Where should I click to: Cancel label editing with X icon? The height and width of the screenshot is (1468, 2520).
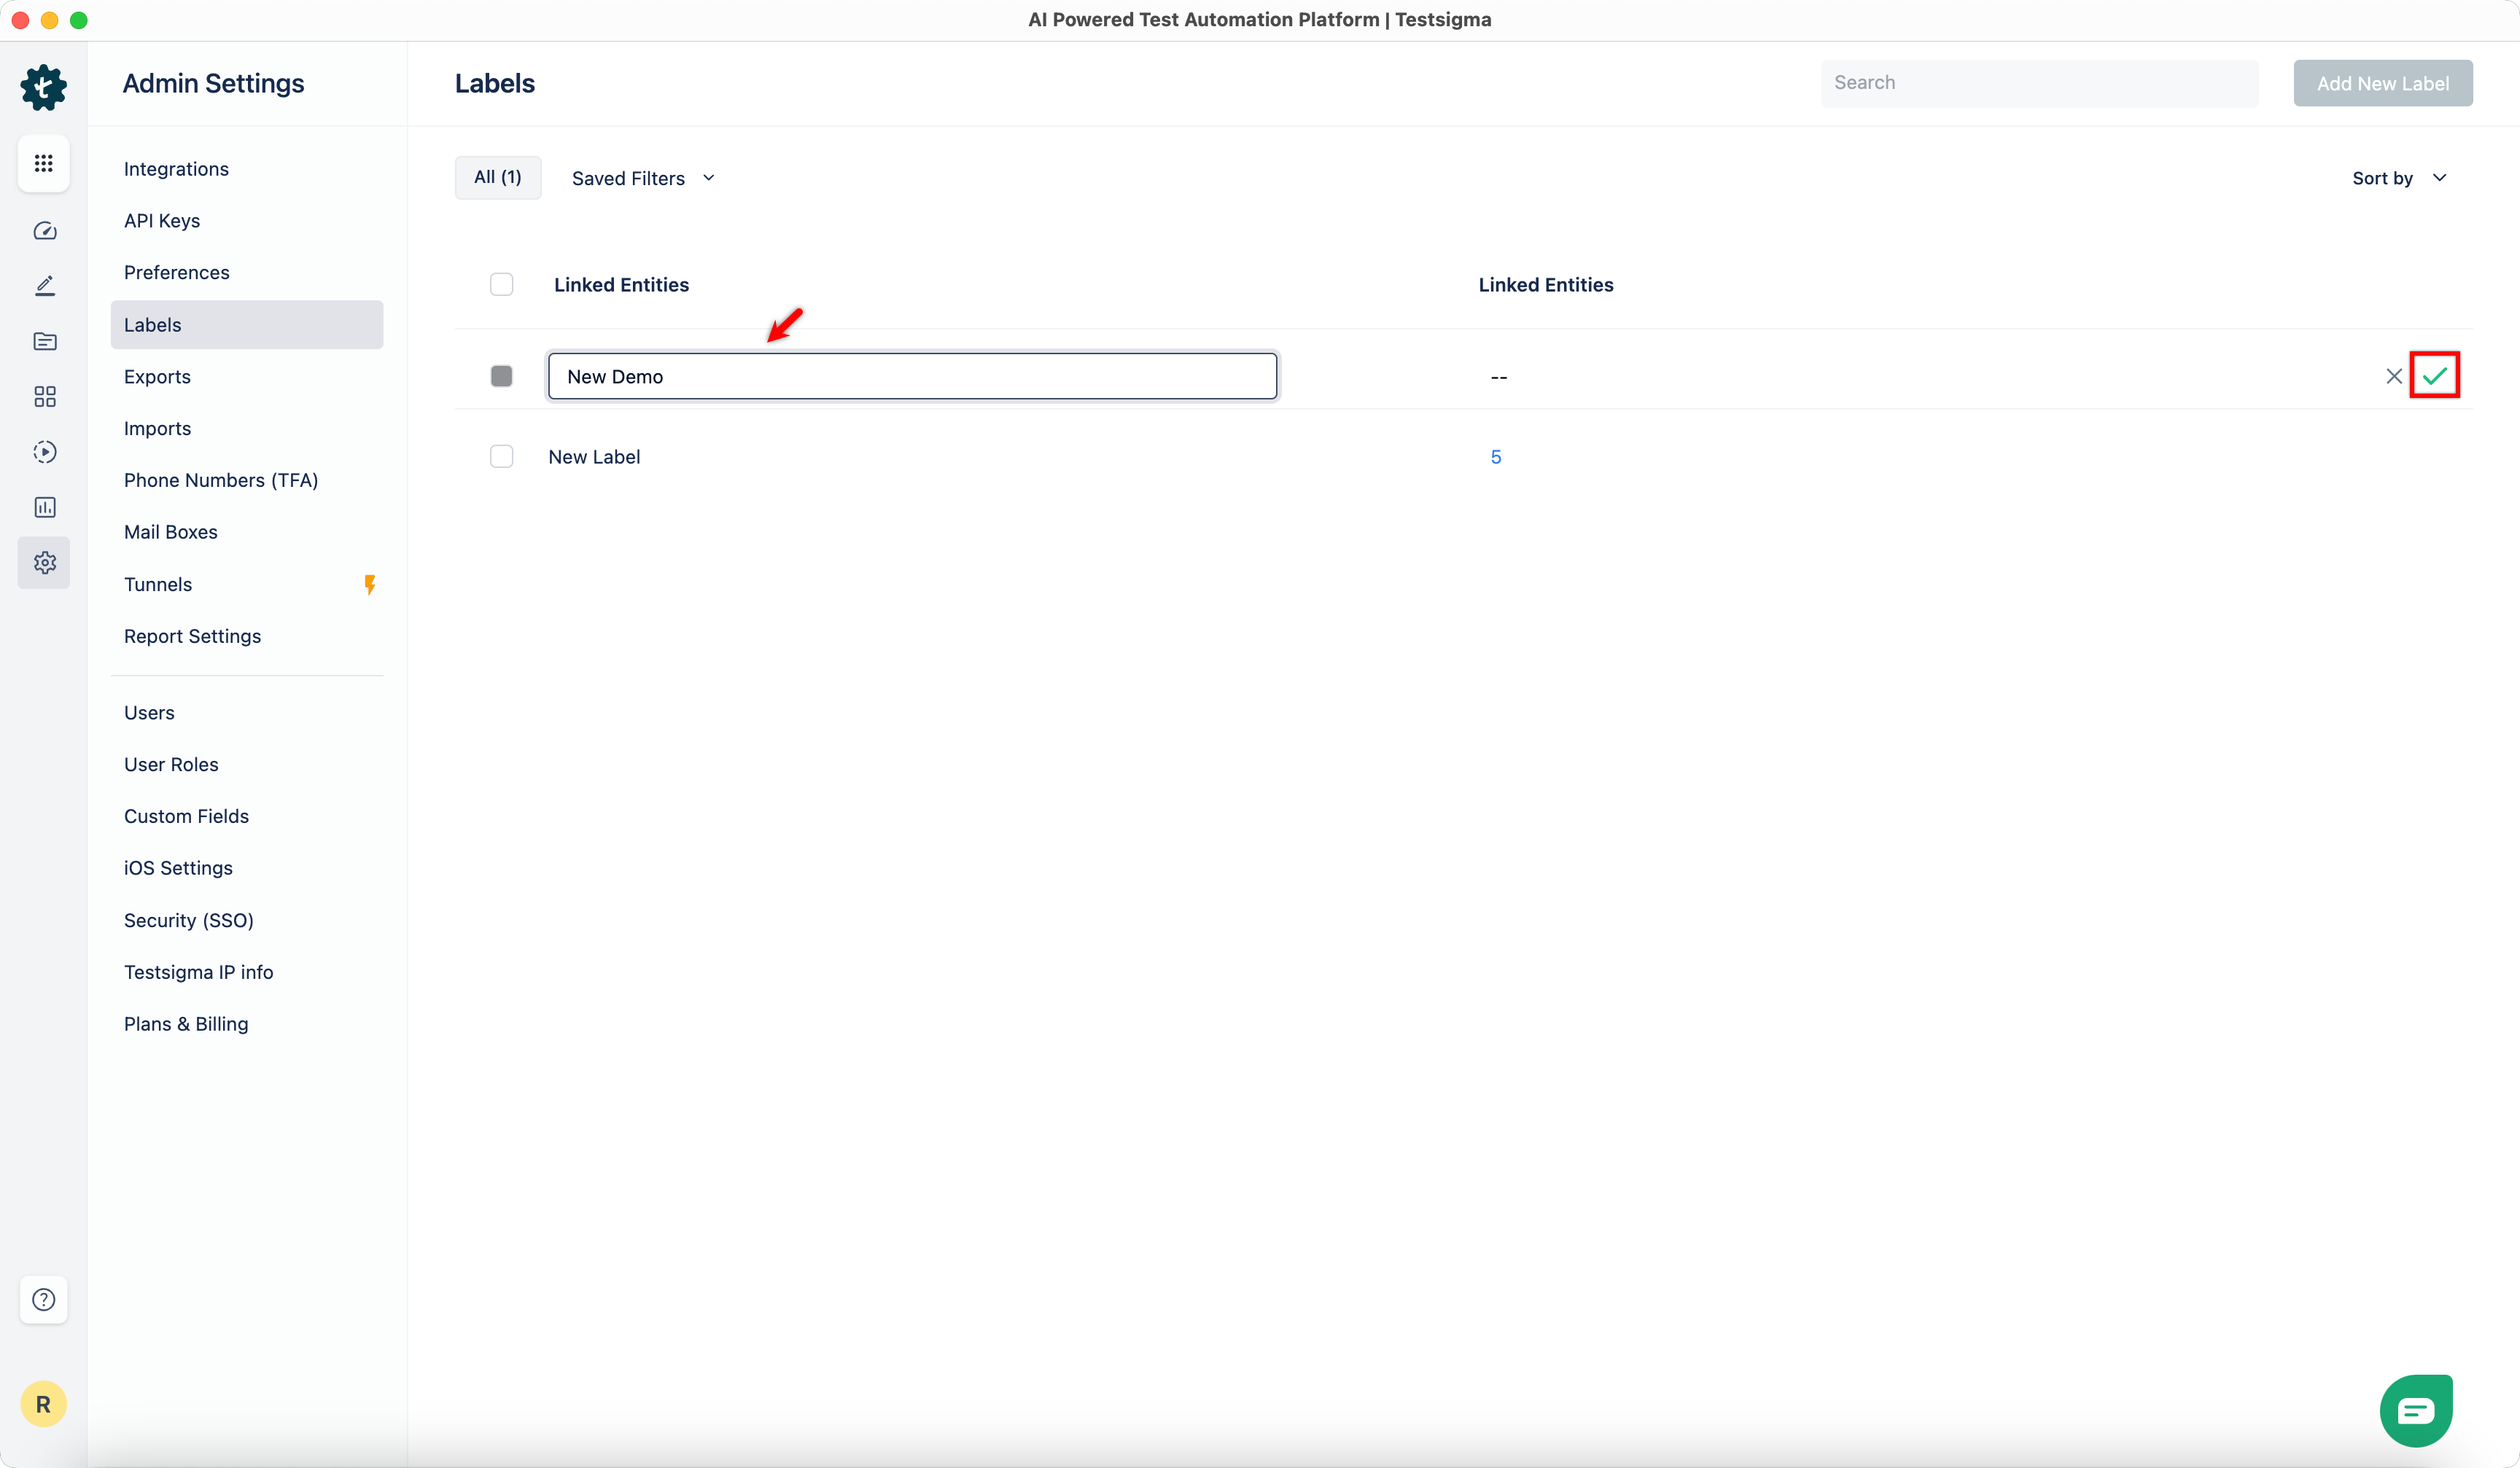(x=2393, y=375)
